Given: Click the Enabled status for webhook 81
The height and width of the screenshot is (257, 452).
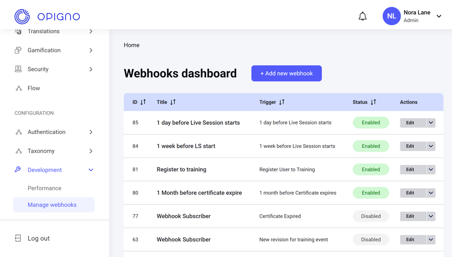Looking at the screenshot, I should click(x=371, y=169).
